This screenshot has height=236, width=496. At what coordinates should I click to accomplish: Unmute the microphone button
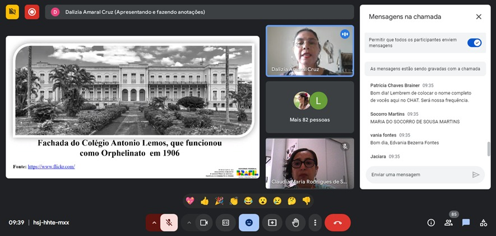pyautogui.click(x=168, y=223)
